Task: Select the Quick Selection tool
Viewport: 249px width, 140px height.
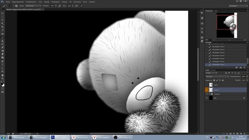Action: pyautogui.click(x=2, y=24)
